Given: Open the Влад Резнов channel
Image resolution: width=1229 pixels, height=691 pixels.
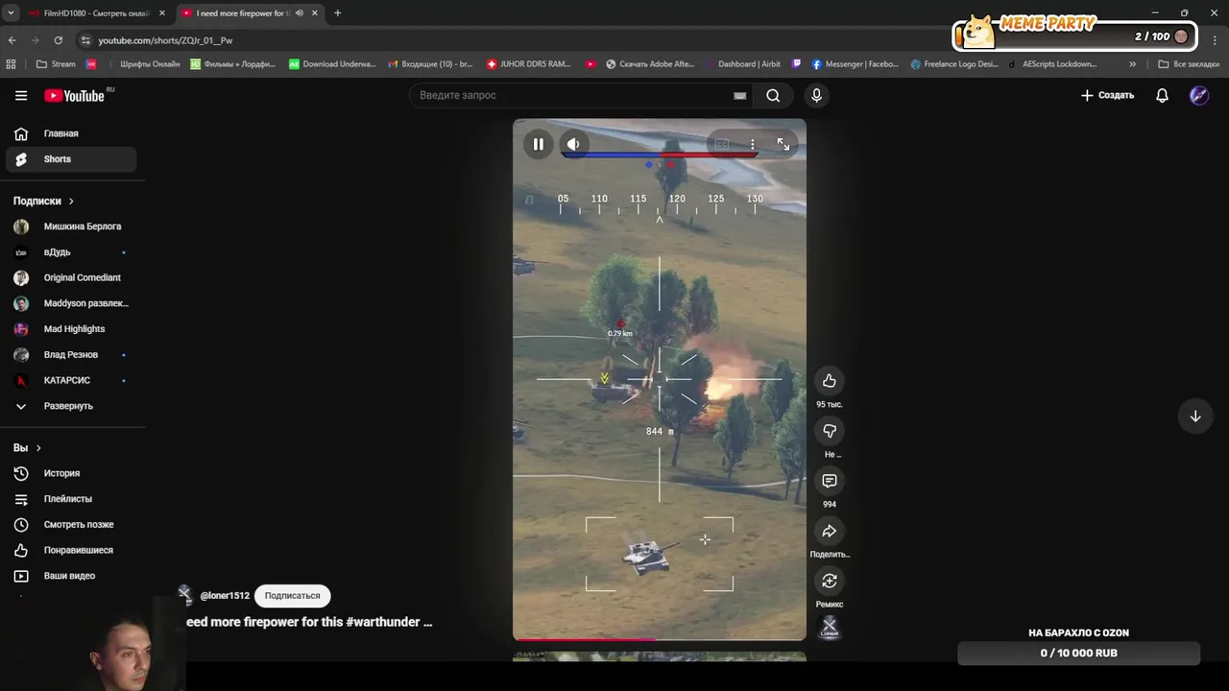Looking at the screenshot, I should [71, 354].
